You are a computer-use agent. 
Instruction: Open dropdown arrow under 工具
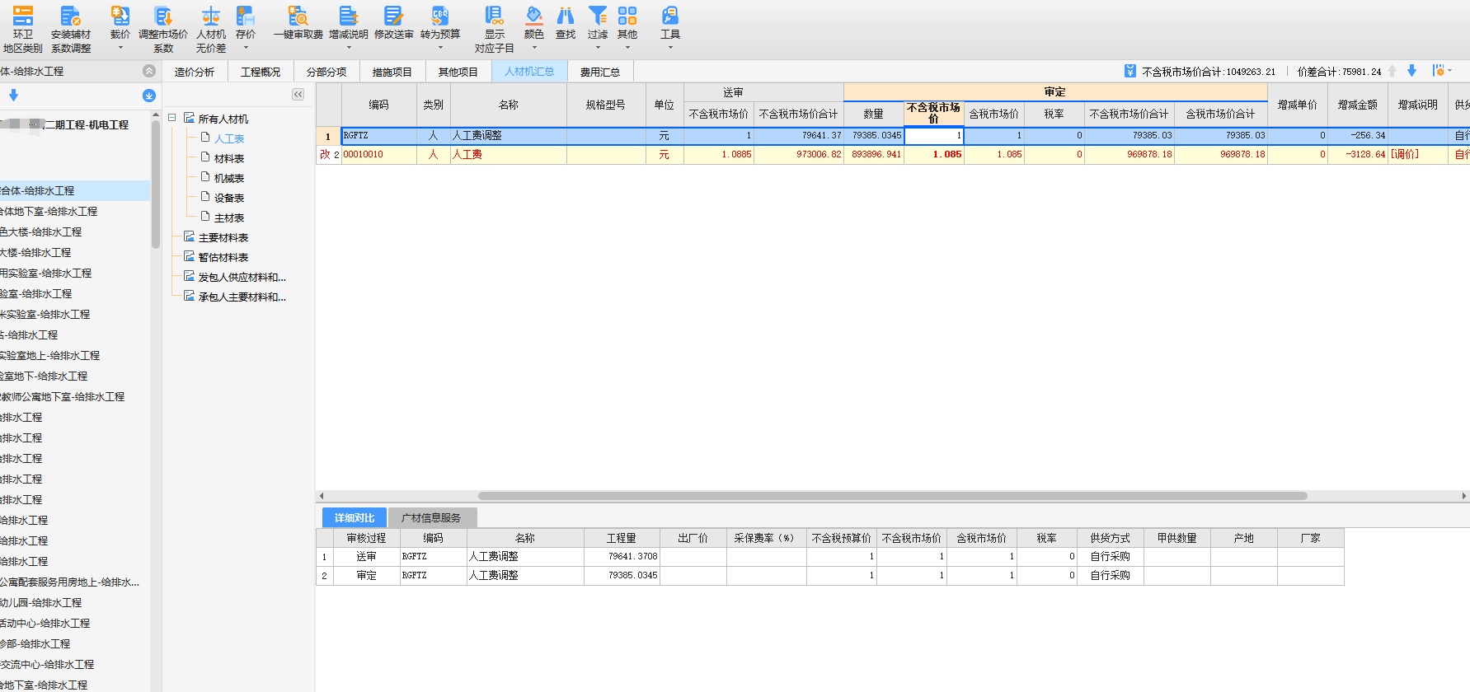coord(670,48)
